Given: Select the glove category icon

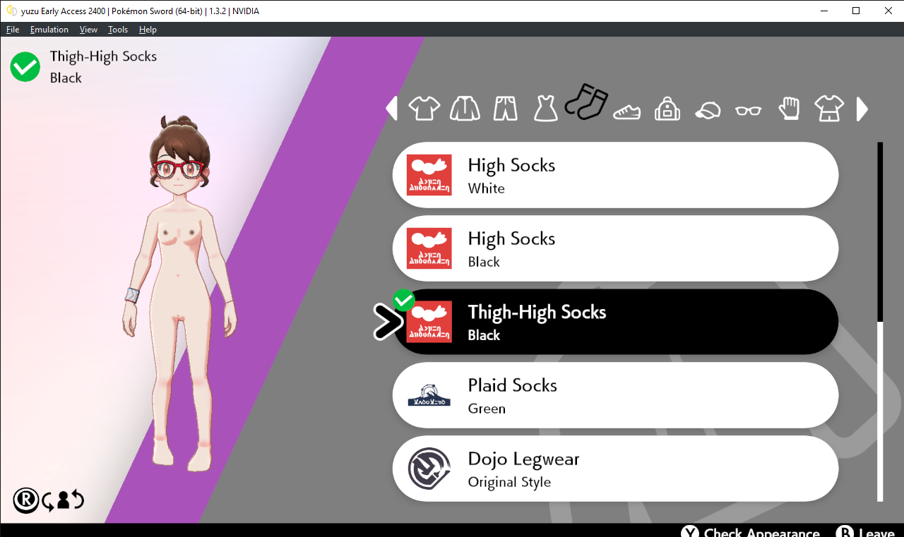Looking at the screenshot, I should pos(789,108).
